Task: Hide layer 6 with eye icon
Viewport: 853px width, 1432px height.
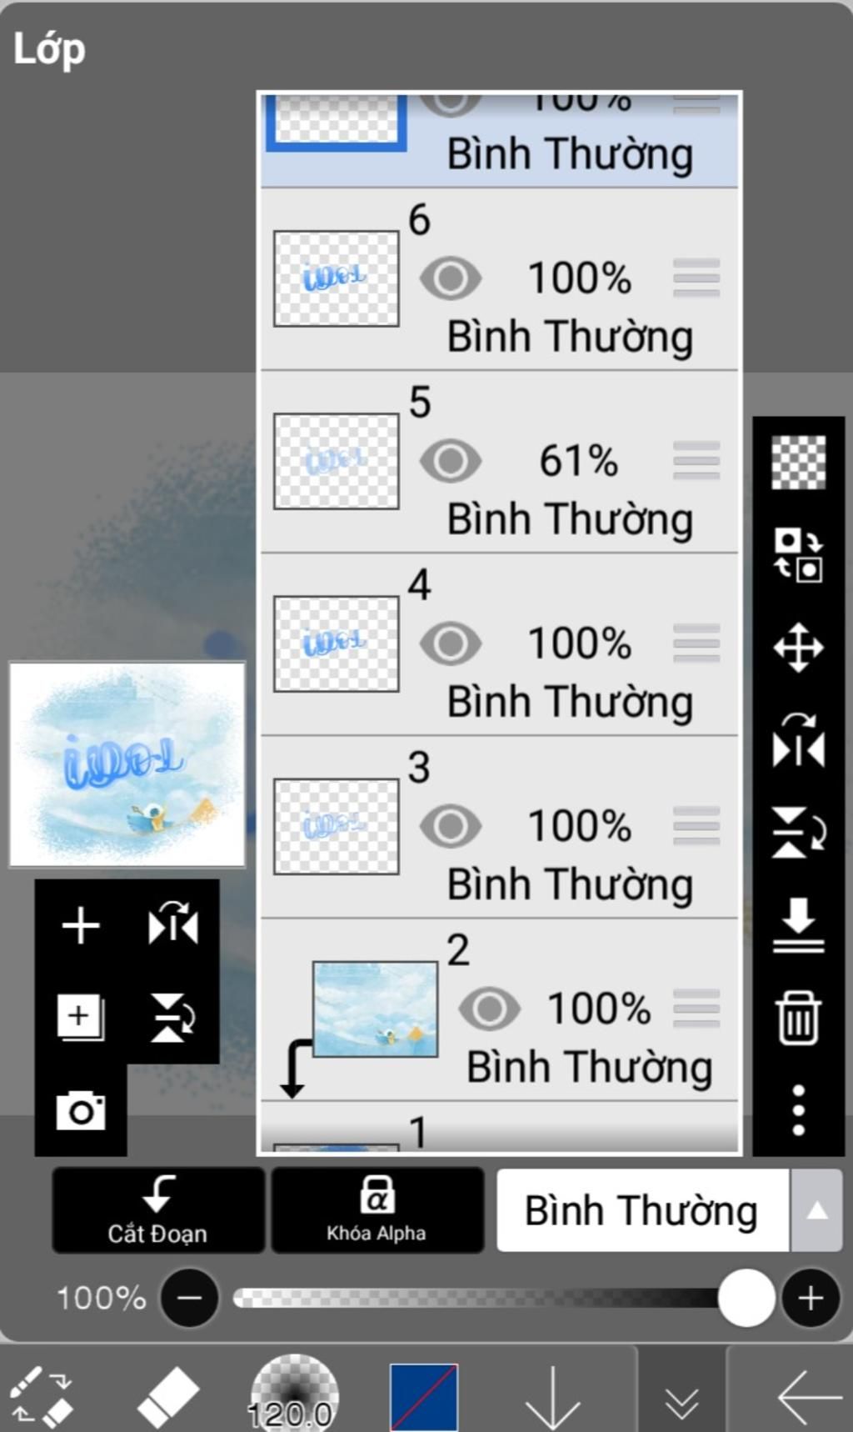Action: 451,278
